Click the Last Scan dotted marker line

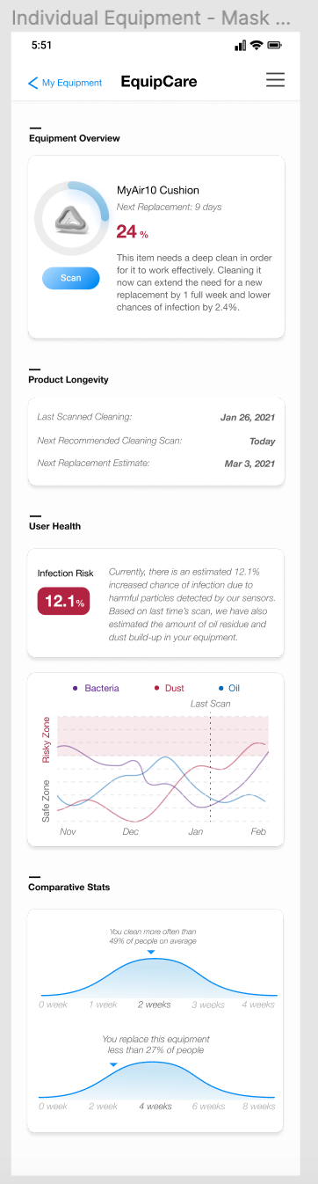pyautogui.click(x=211, y=767)
